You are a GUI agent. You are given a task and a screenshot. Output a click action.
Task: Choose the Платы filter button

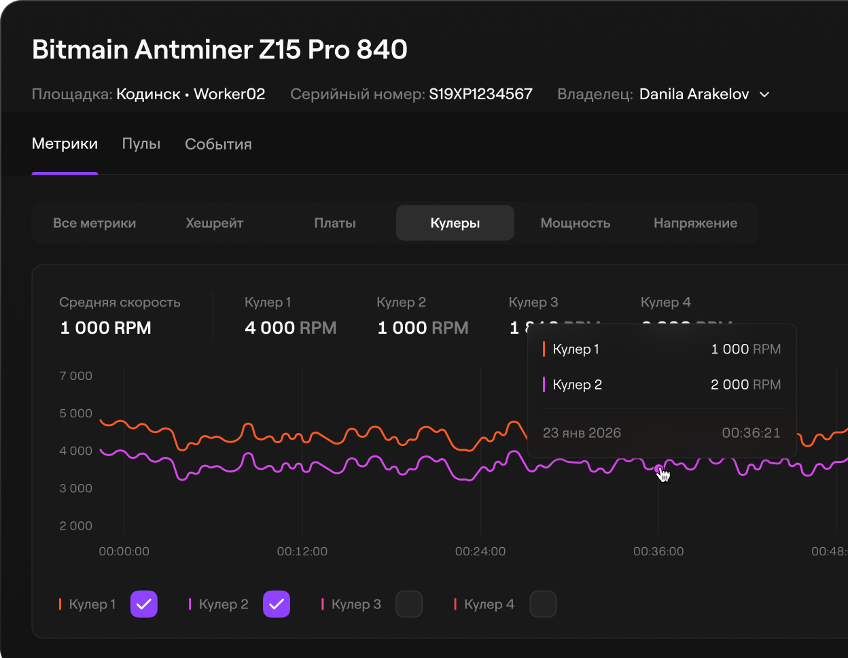(x=335, y=223)
